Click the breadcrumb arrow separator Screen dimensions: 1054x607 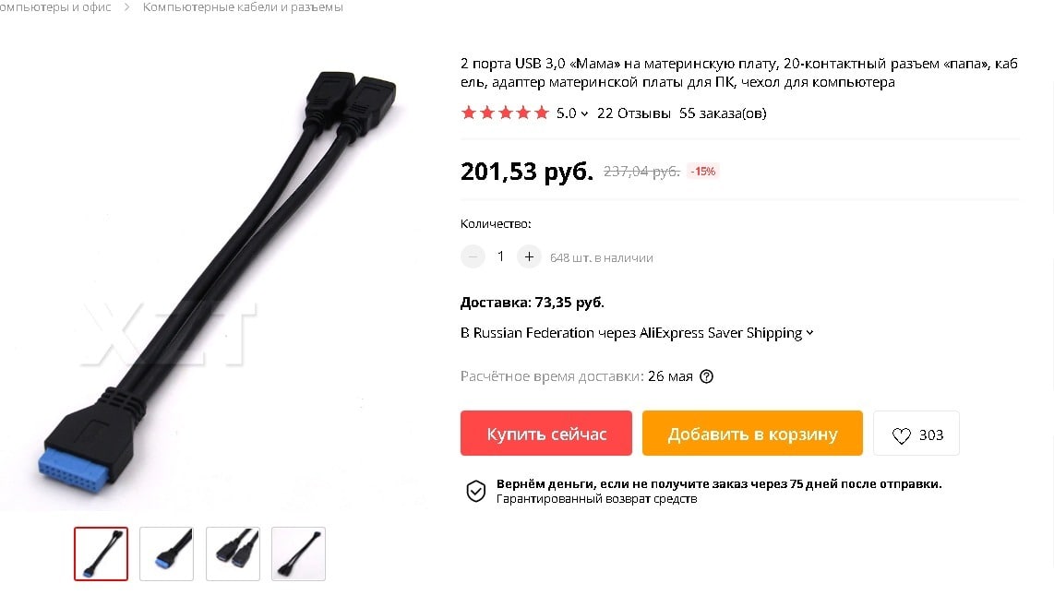[126, 6]
